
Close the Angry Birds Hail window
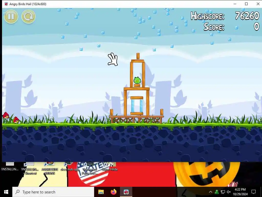[258, 4]
